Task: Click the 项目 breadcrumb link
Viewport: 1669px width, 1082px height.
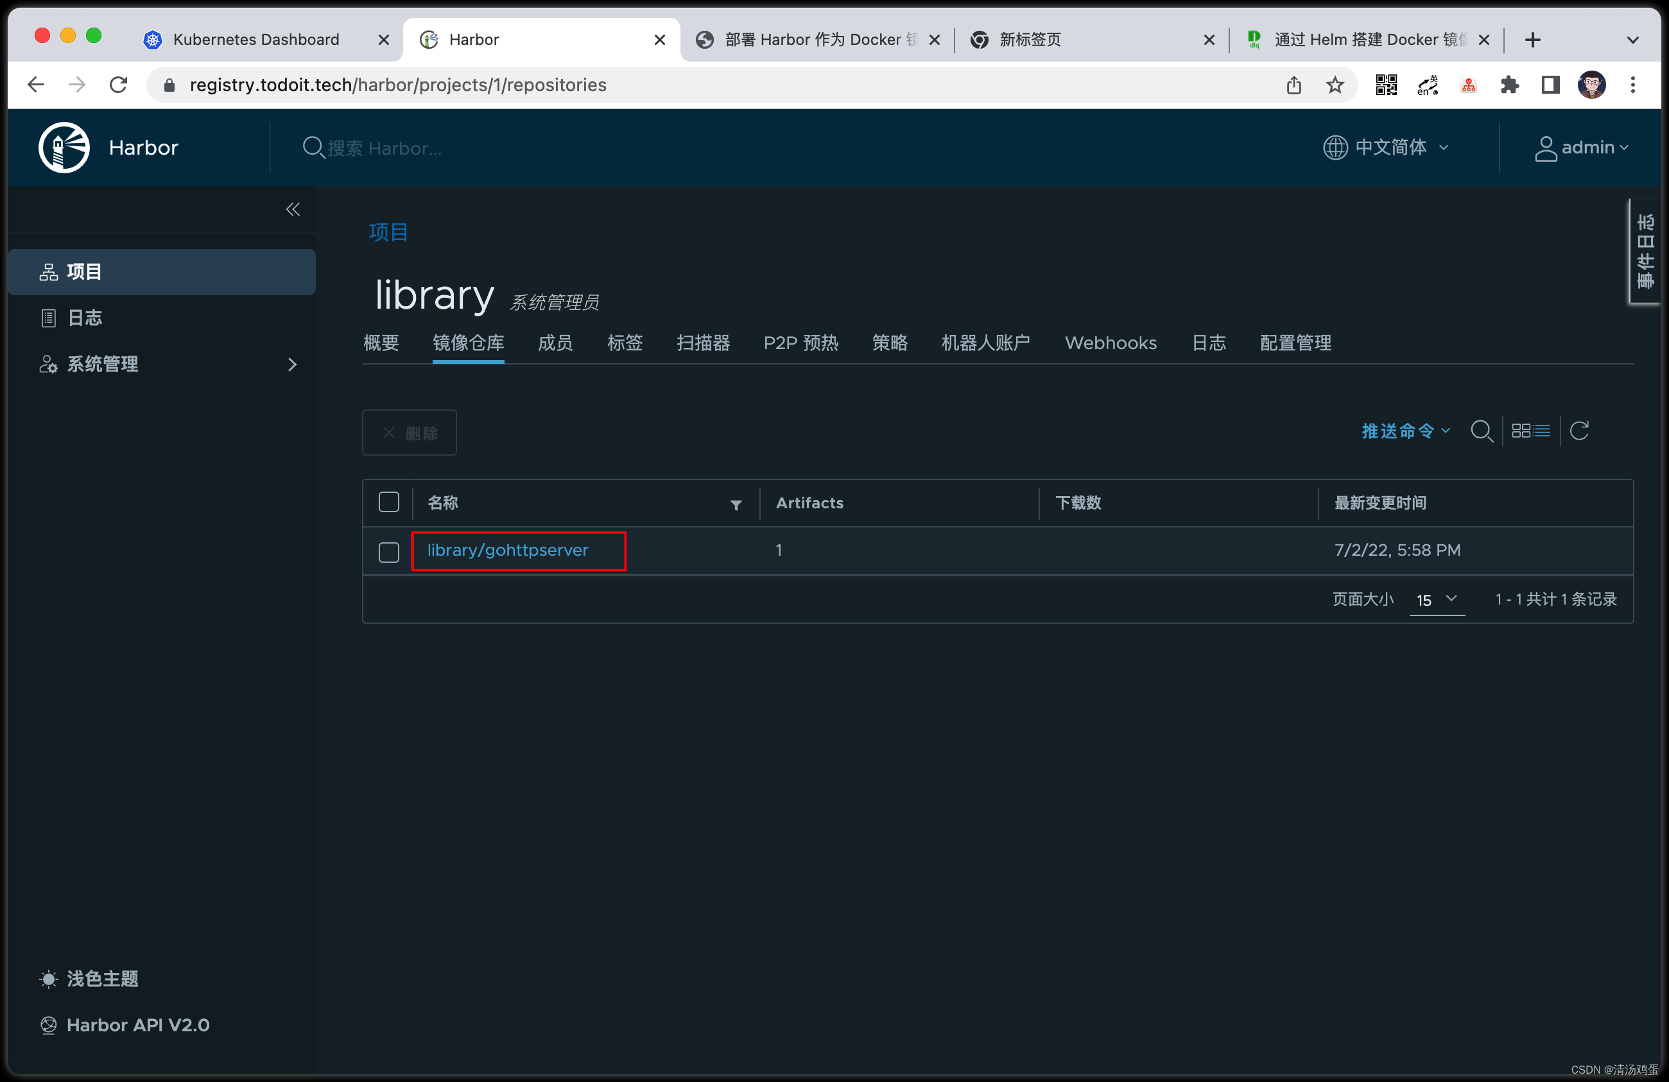Action: (x=388, y=232)
